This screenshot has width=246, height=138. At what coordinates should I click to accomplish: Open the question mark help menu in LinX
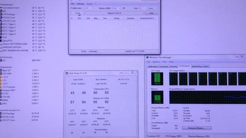[96, 4]
